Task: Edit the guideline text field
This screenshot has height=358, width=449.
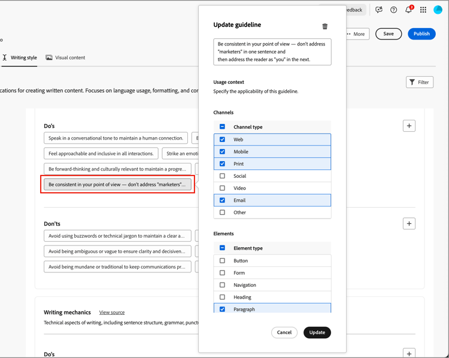Action: [x=272, y=52]
